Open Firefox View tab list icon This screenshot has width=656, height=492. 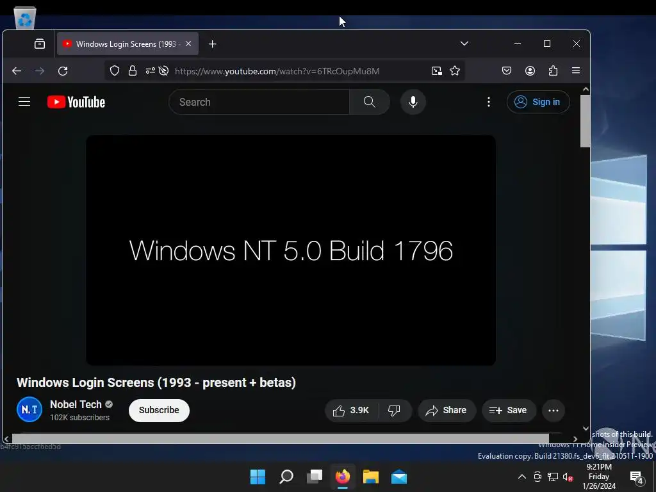(40, 44)
